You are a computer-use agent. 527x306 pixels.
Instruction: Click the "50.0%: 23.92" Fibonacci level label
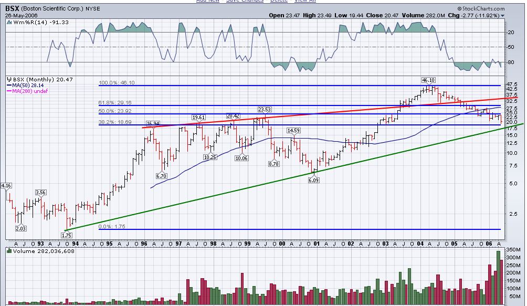click(x=115, y=111)
